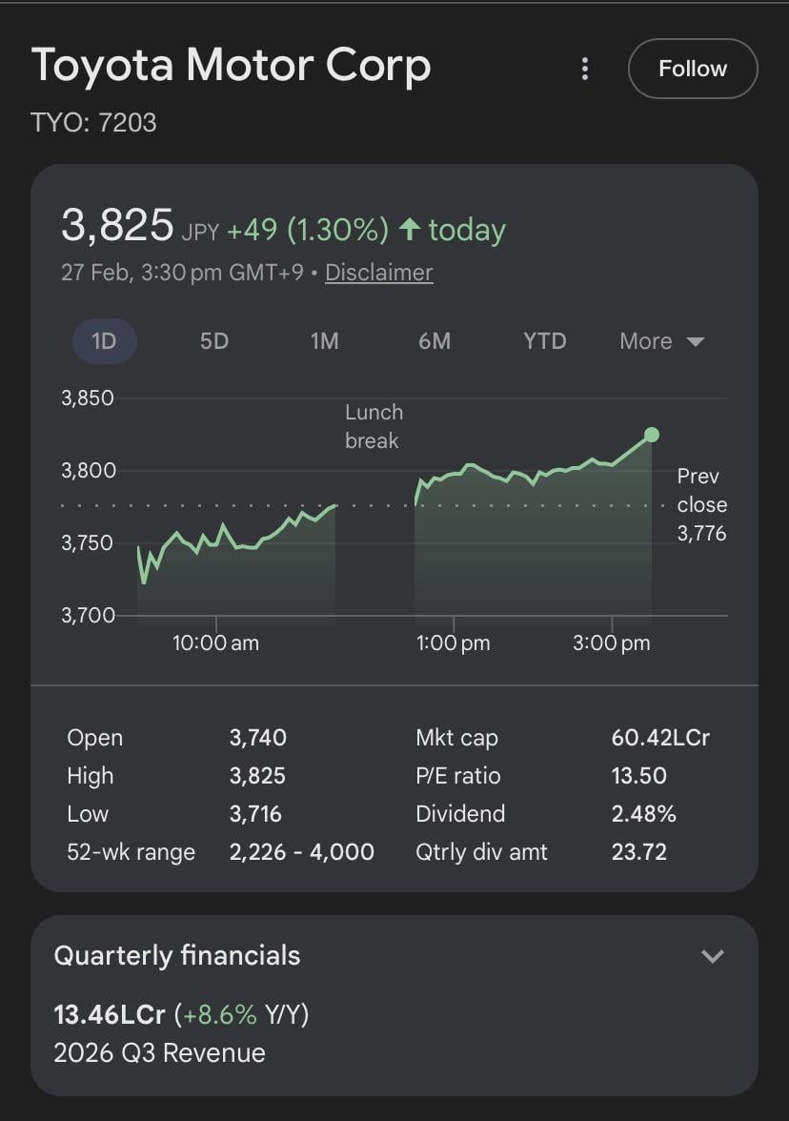Image resolution: width=789 pixels, height=1121 pixels.
Task: Click the Mkt cap value 60.42LCr
Action: pyautogui.click(x=660, y=738)
